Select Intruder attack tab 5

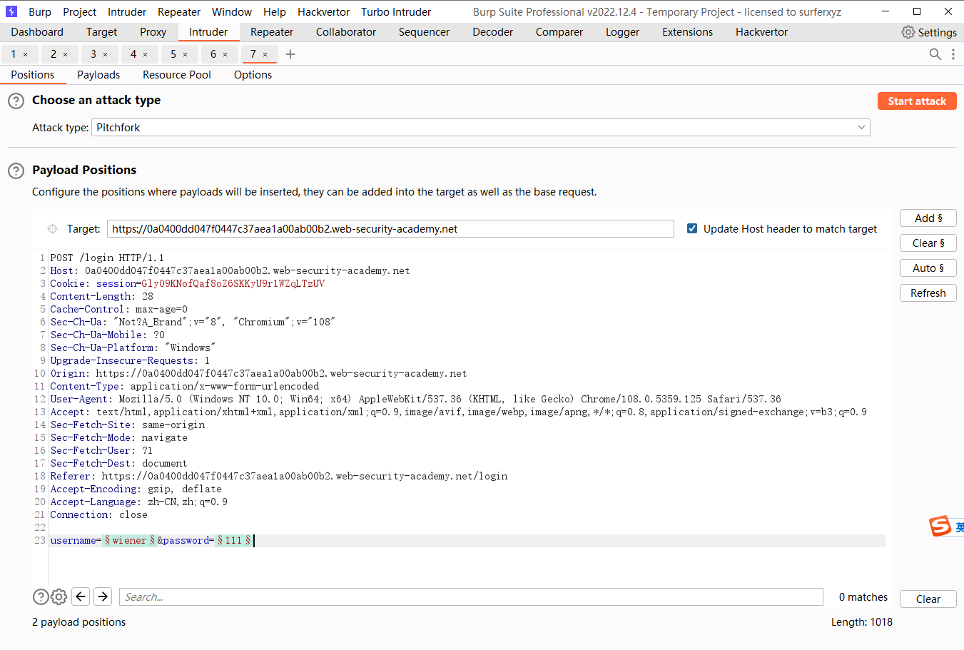(x=173, y=54)
